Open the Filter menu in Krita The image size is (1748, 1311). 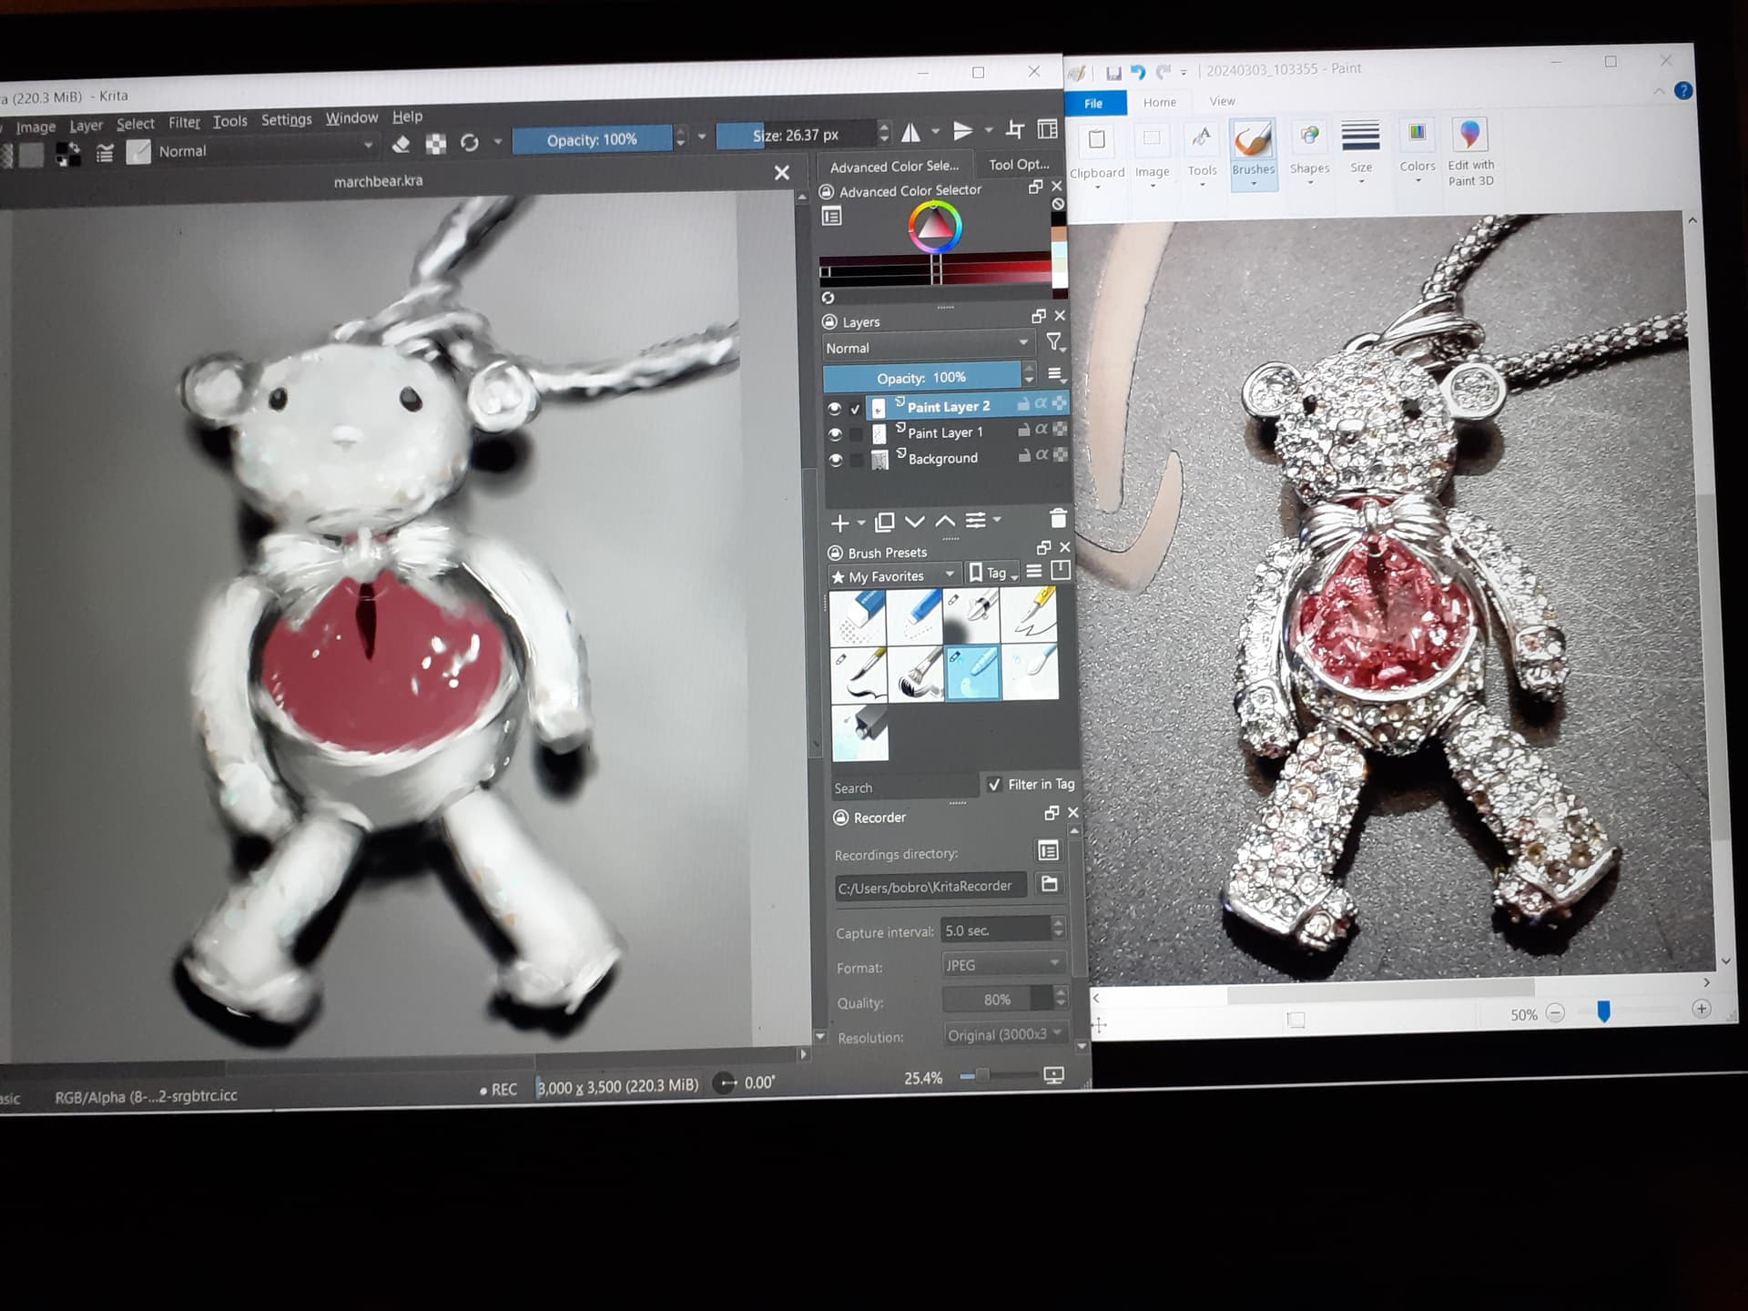[184, 122]
